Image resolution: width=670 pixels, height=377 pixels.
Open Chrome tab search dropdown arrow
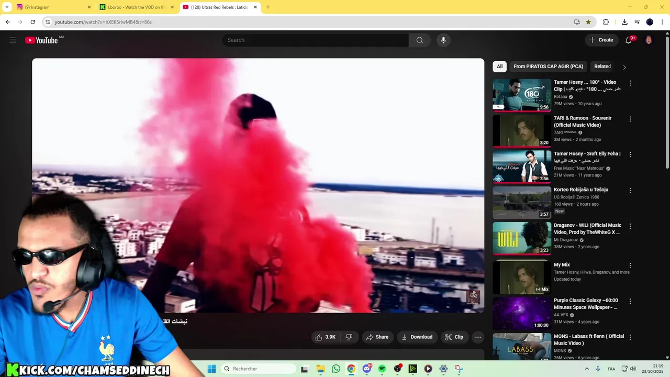tap(7, 7)
